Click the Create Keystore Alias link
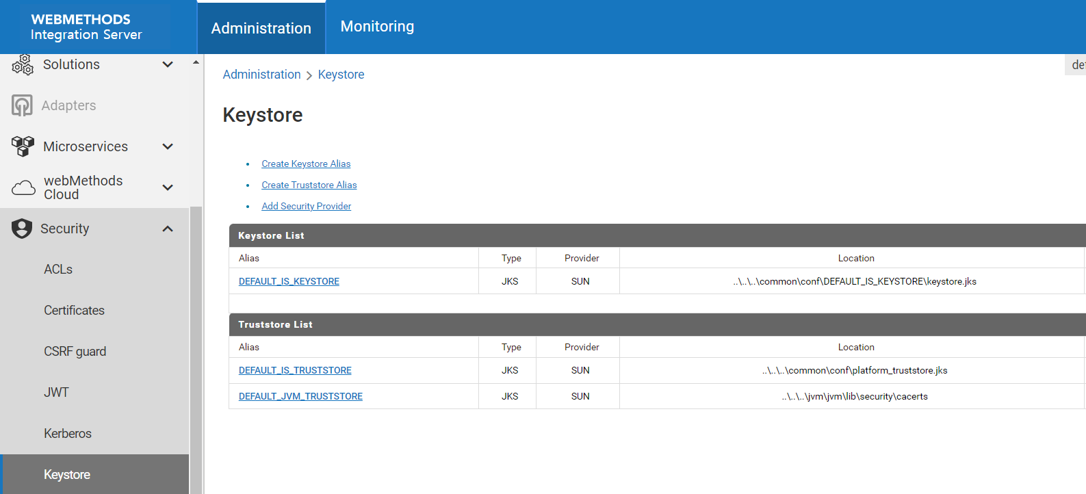The height and width of the screenshot is (494, 1086). click(x=306, y=164)
